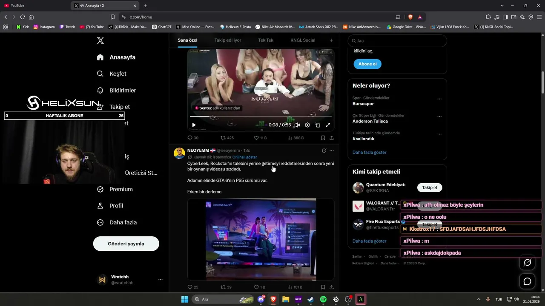
Task: Open more options on NEOYEMM post
Action: 332,150
